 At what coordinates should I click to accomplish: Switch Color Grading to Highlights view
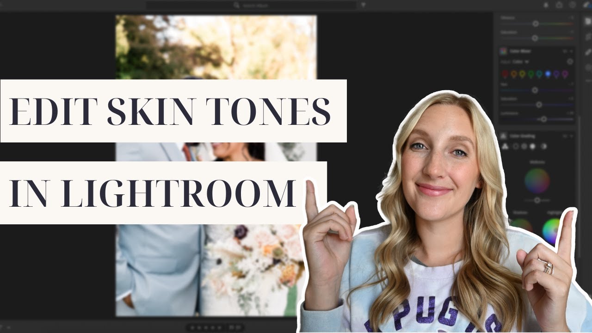[x=533, y=146]
